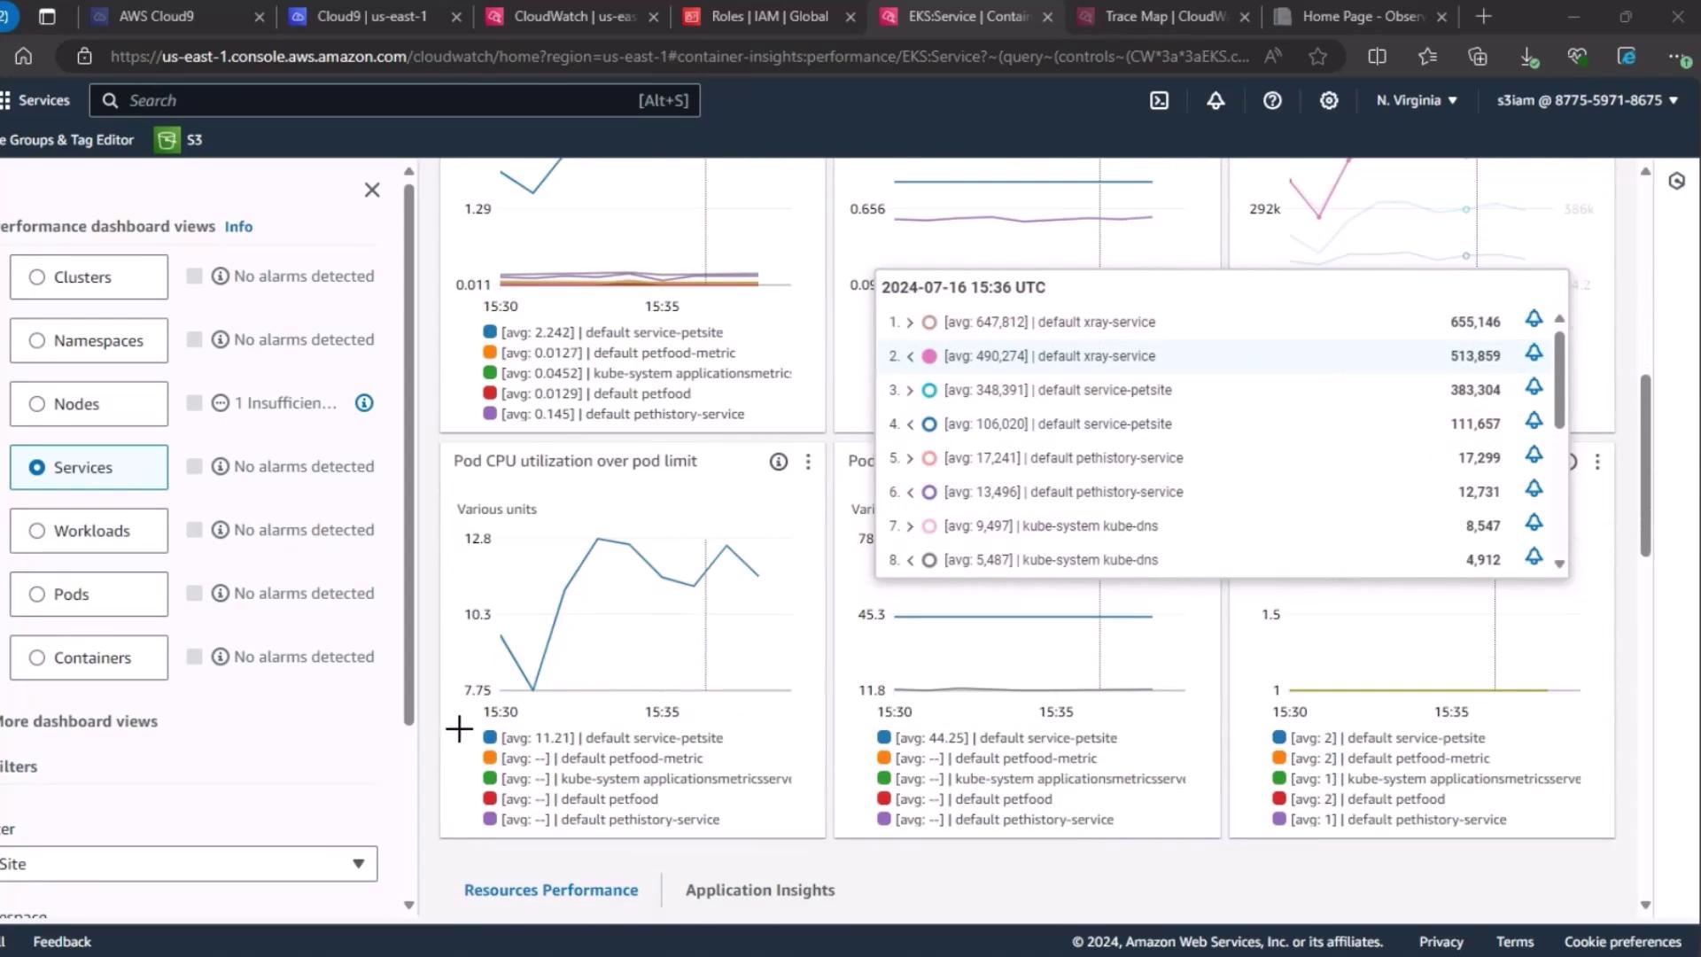Close the dashboard views side panel
The height and width of the screenshot is (957, 1701).
(372, 190)
